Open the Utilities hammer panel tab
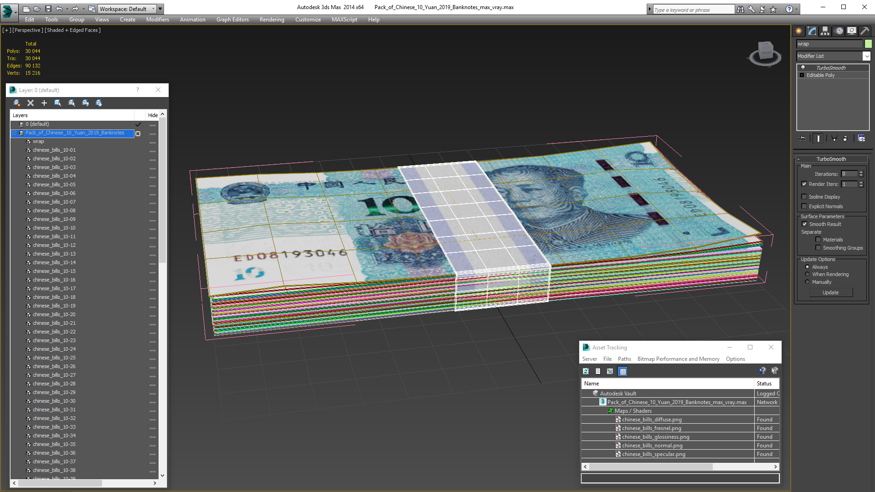The image size is (875, 492). [865, 31]
